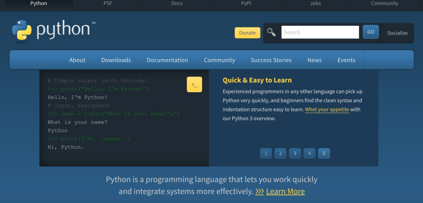
Task: Click the 'Quick & Easy to Learn' heading
Action: [257, 80]
